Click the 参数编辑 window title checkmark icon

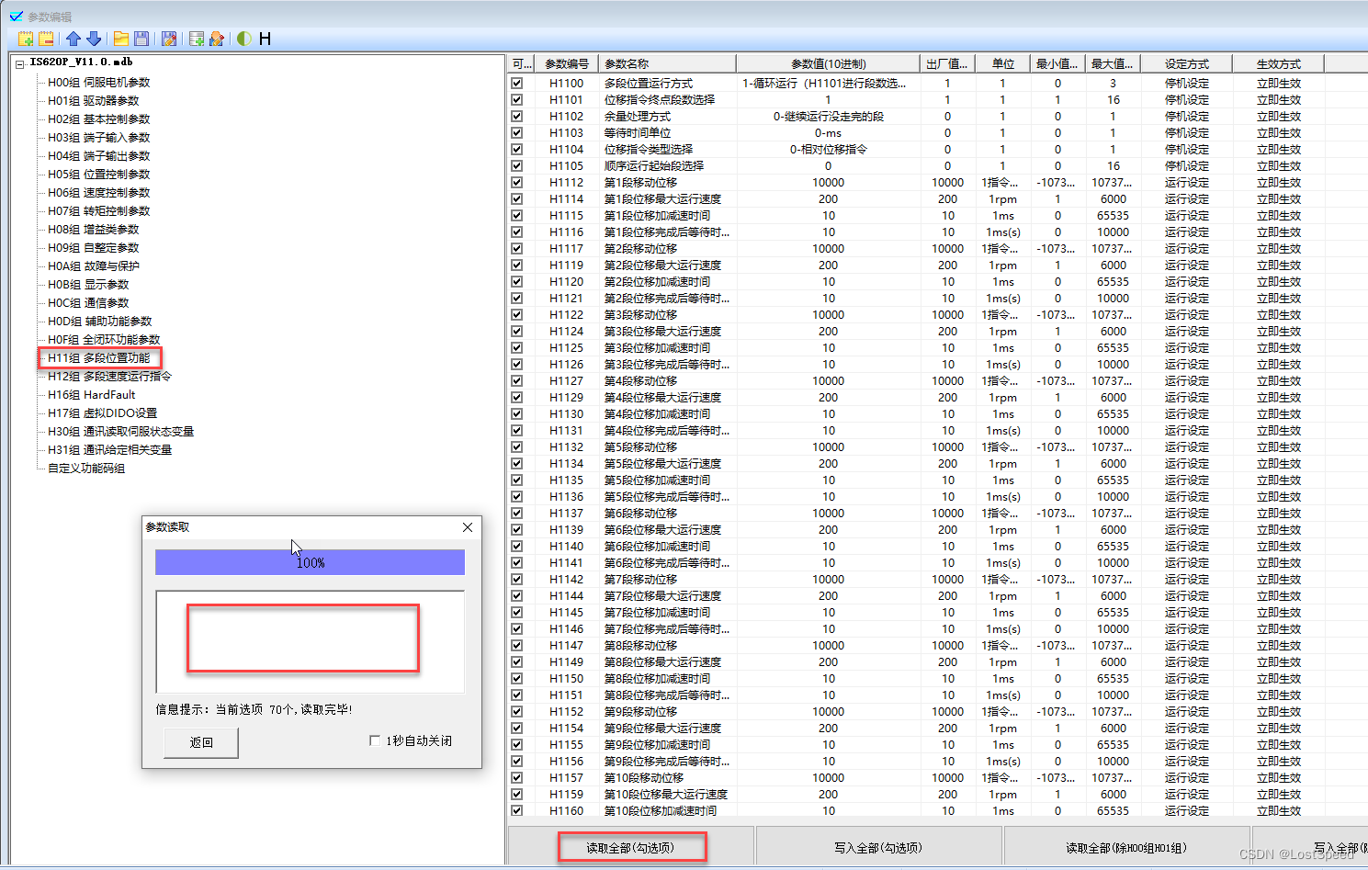click(17, 16)
